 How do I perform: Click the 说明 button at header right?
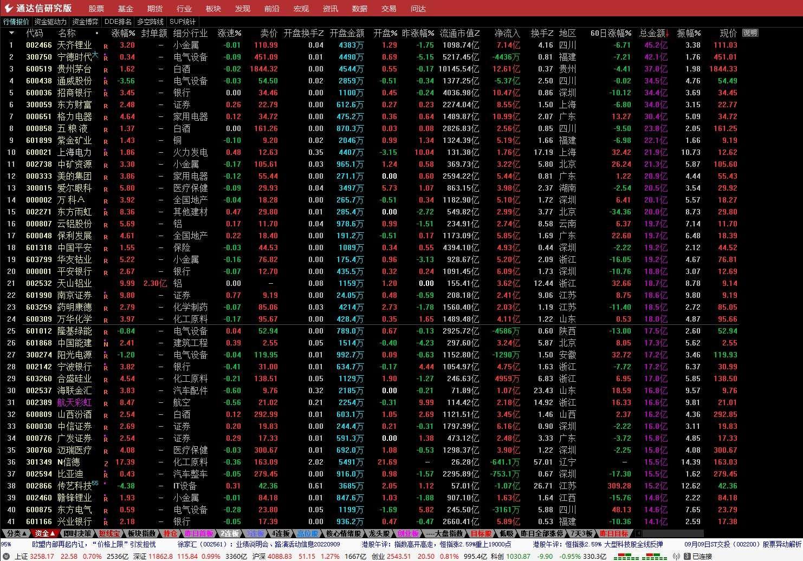[x=750, y=33]
